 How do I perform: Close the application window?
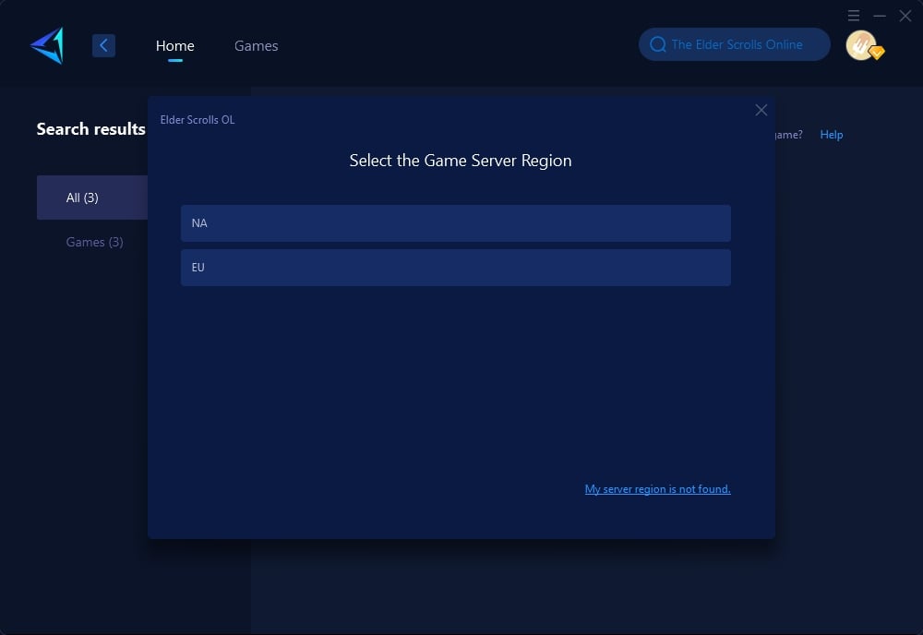(905, 16)
